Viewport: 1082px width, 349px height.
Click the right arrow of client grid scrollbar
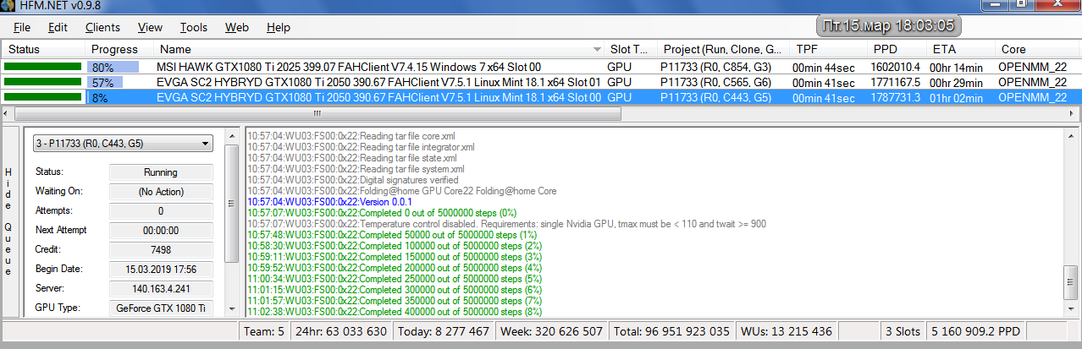click(1073, 112)
